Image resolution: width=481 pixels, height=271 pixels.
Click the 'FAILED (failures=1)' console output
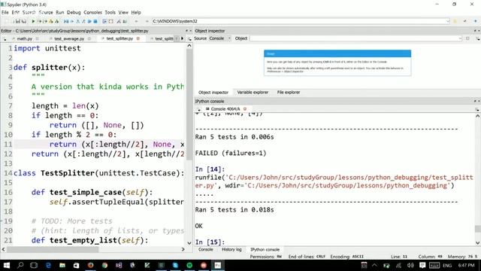click(x=231, y=153)
